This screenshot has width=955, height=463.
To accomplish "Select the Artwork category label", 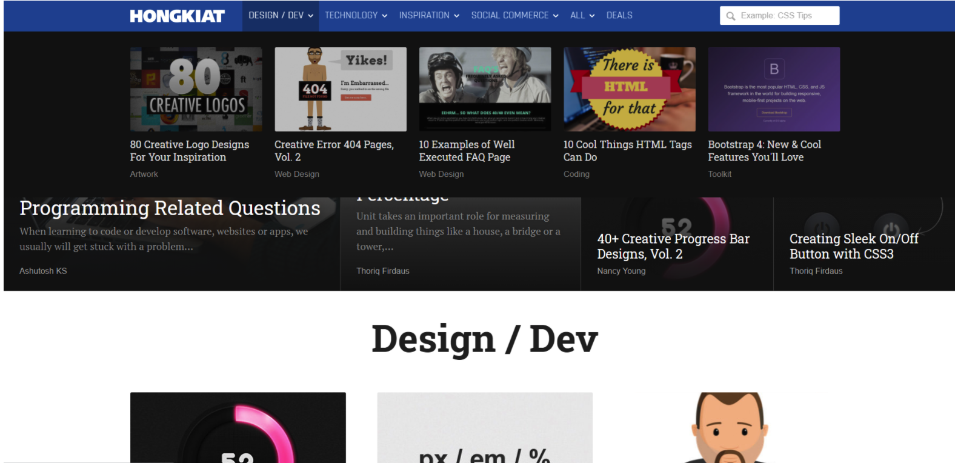I will point(144,174).
